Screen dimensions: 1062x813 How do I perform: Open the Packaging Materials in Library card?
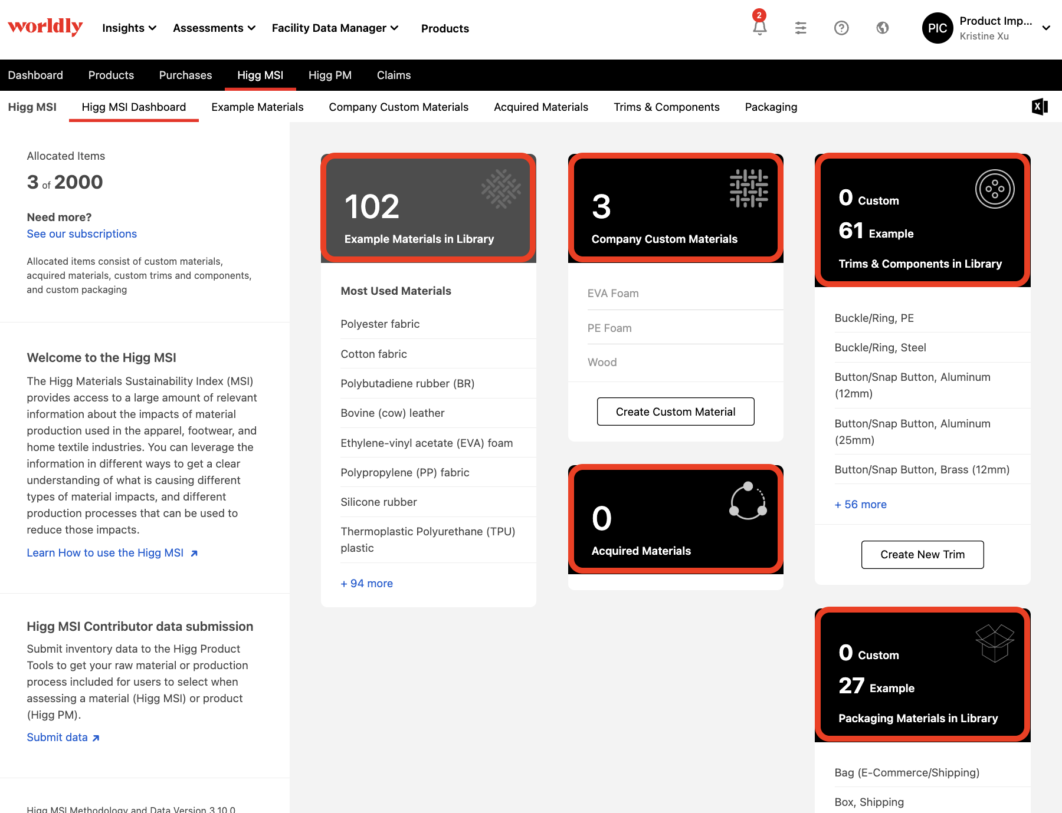[x=923, y=674]
